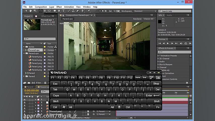215x121 pixels.
Task: Play the composition in Preview panel
Action: [x=168, y=43]
